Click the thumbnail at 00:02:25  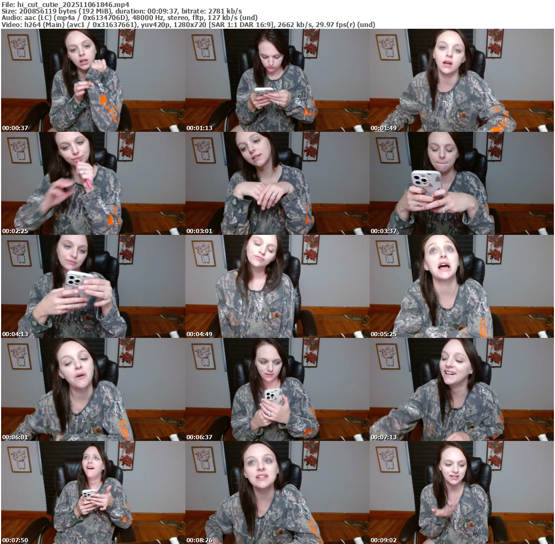point(93,183)
